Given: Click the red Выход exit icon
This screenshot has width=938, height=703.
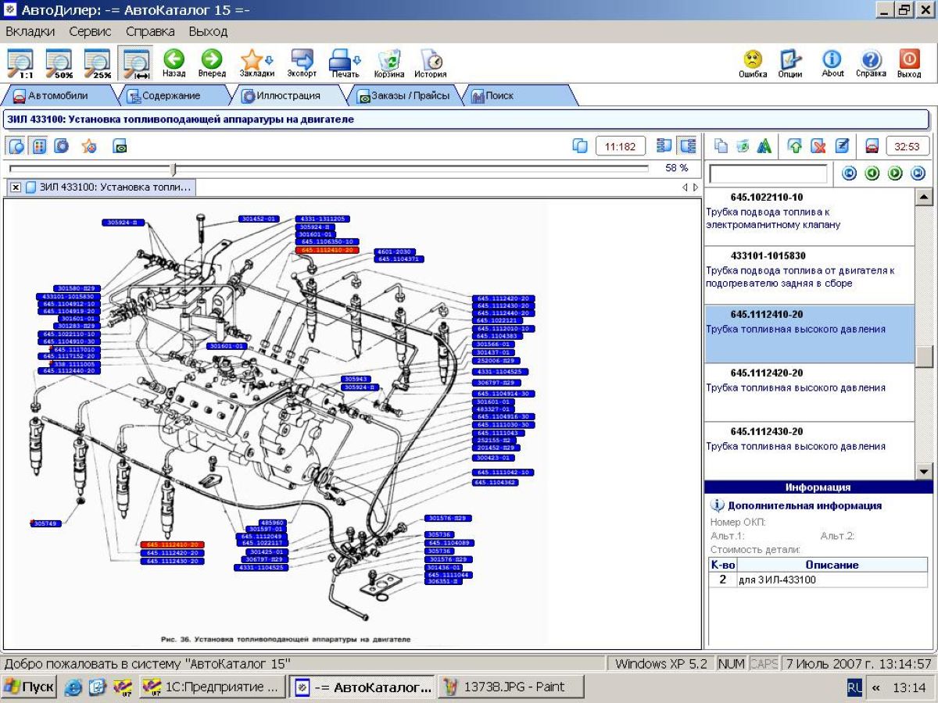Looking at the screenshot, I should click(x=909, y=64).
